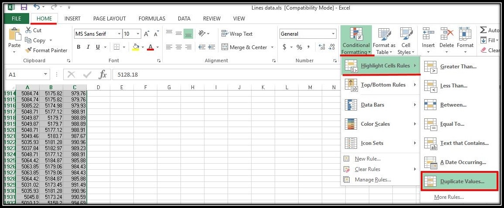
Task: Toggle bottom align button
Action: [x=188, y=34]
